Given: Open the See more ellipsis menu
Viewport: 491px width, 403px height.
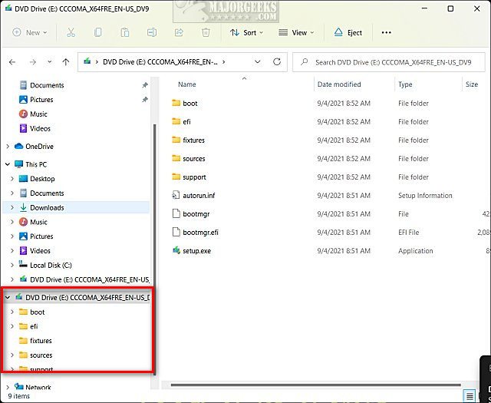Looking at the screenshot, I should [x=386, y=33].
